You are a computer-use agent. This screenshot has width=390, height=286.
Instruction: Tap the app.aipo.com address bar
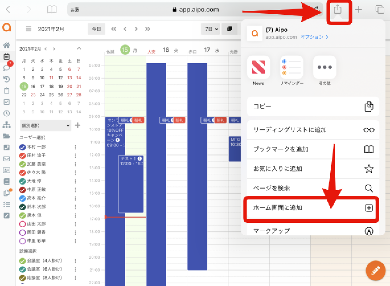(195, 9)
